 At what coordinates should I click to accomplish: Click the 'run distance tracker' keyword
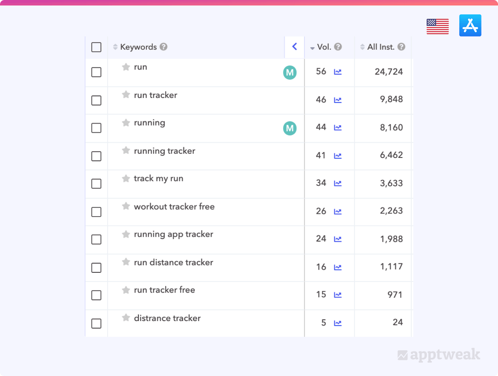(173, 263)
